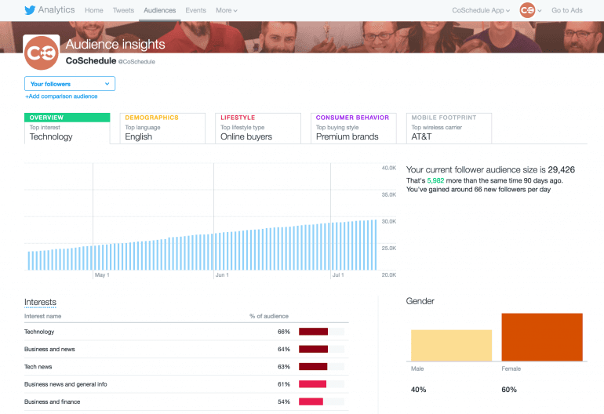Open the Lifestyle tab

click(x=258, y=129)
